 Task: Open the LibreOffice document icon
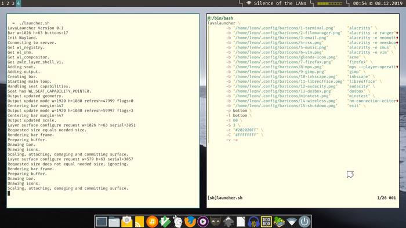[241, 222]
